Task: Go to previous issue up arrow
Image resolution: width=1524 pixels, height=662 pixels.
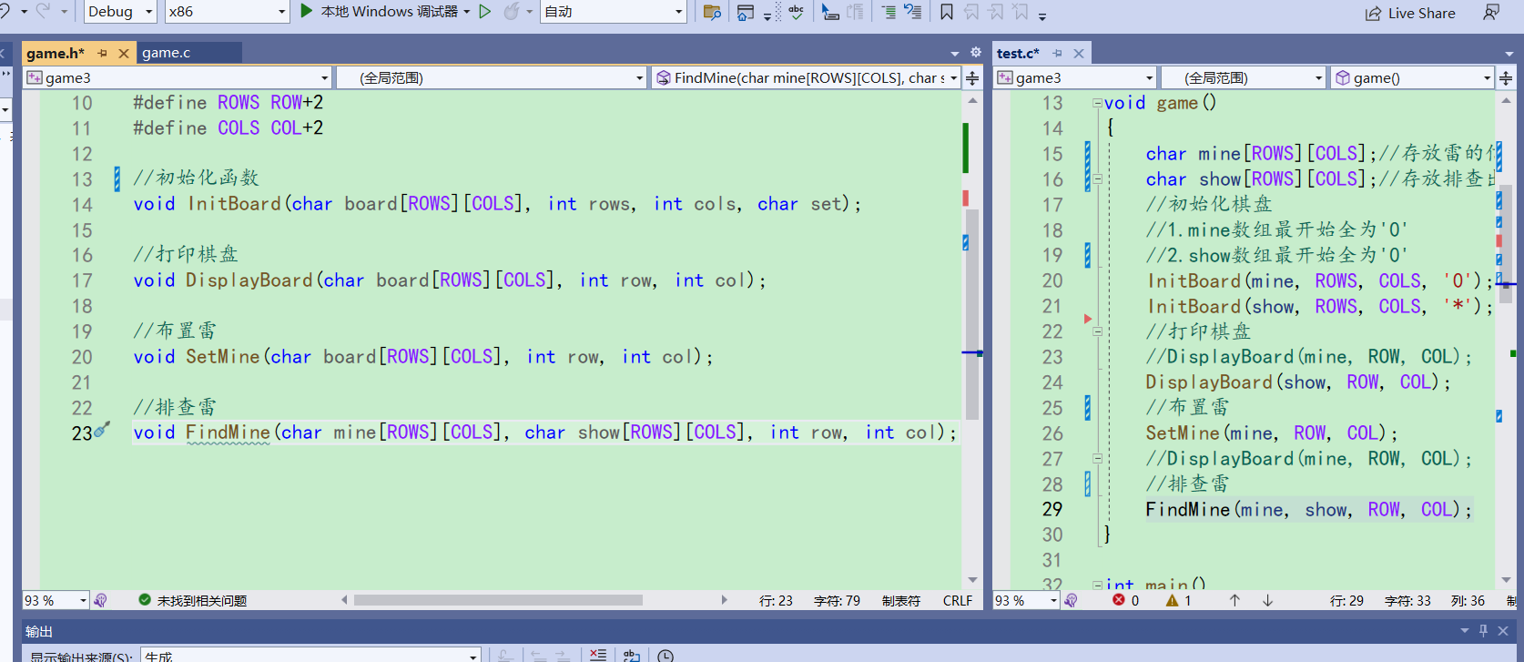Action: tap(1234, 600)
